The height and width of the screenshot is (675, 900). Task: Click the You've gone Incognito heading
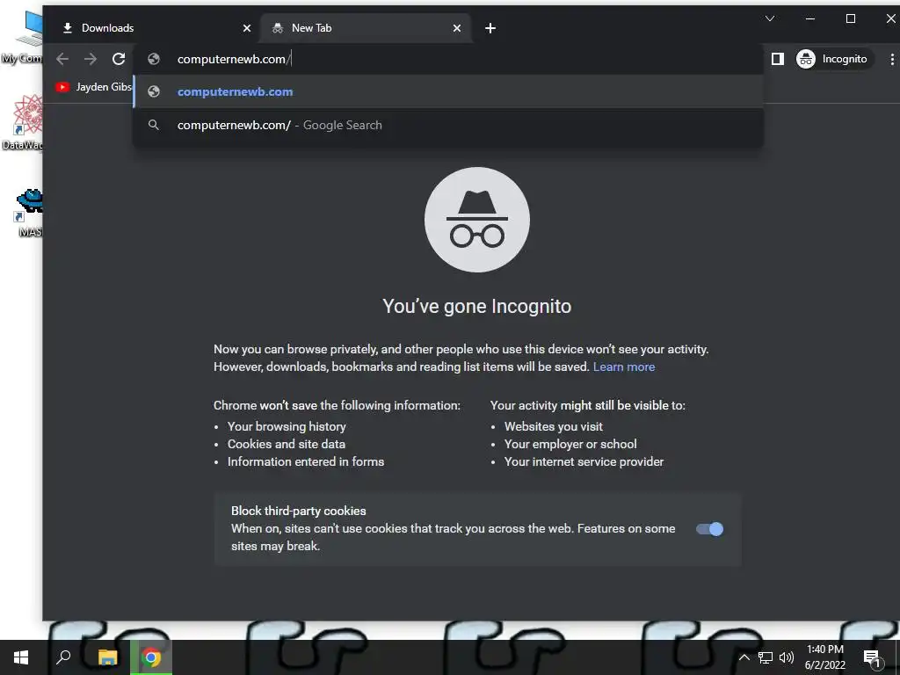coord(477,306)
